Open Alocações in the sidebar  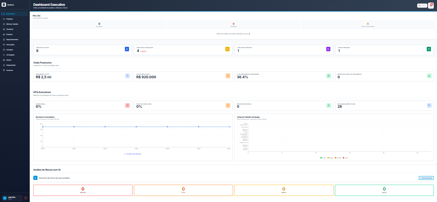[x=15, y=45]
